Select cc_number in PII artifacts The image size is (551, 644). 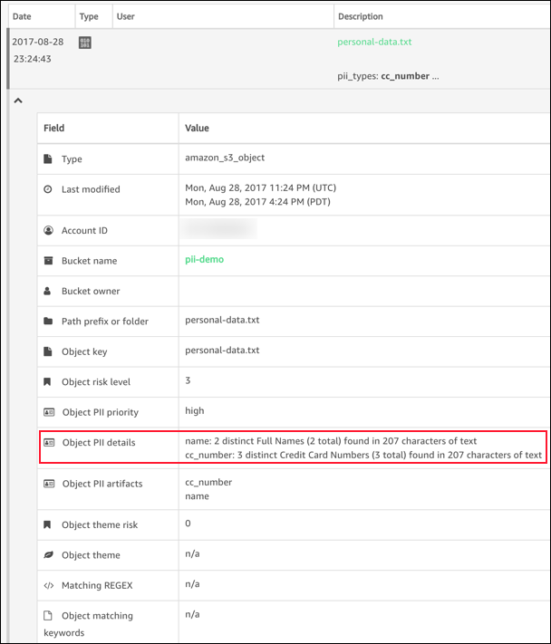pyautogui.click(x=208, y=482)
